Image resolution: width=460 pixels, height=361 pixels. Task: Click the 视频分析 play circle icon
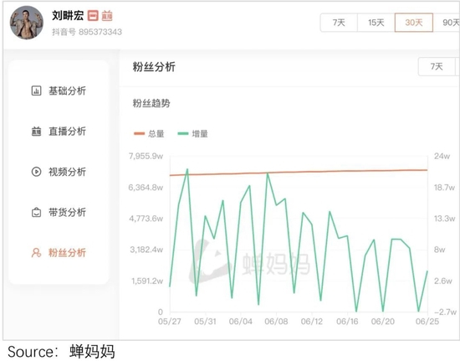click(x=36, y=172)
